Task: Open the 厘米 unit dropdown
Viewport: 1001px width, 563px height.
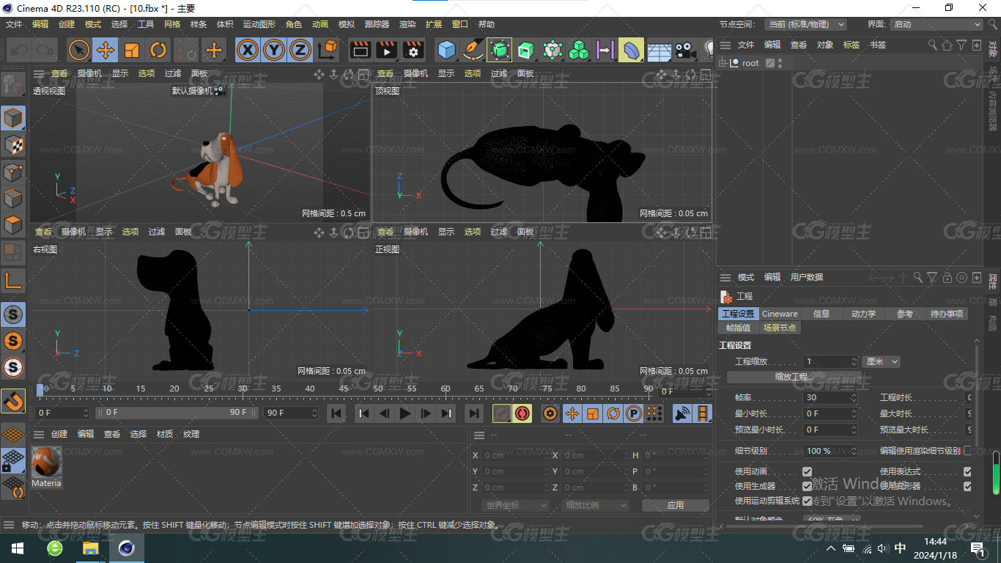Action: [881, 361]
